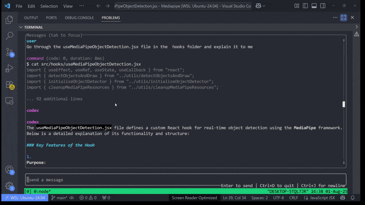Click the cat src/hooks command line

(83, 64)
